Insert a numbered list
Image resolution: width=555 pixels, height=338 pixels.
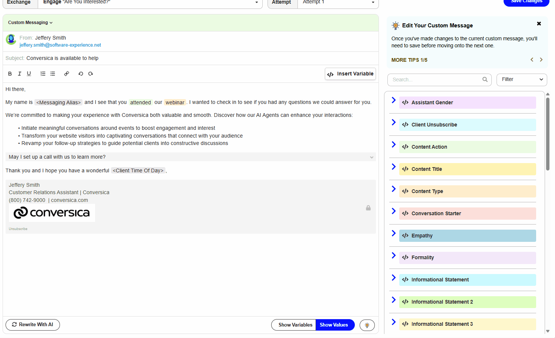[43, 74]
